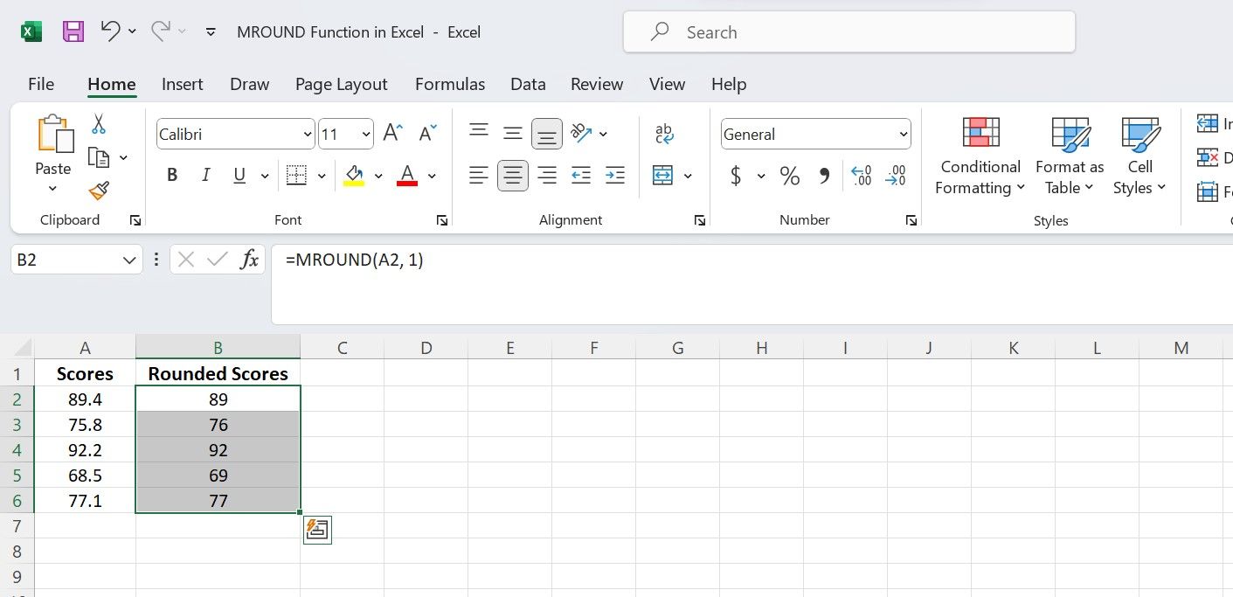Open the File menu
Screen dimensions: 1233x597
click(40, 84)
